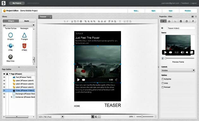Click the list view icon in Properties header
The width and height of the screenshot is (199, 121).
point(196,17)
